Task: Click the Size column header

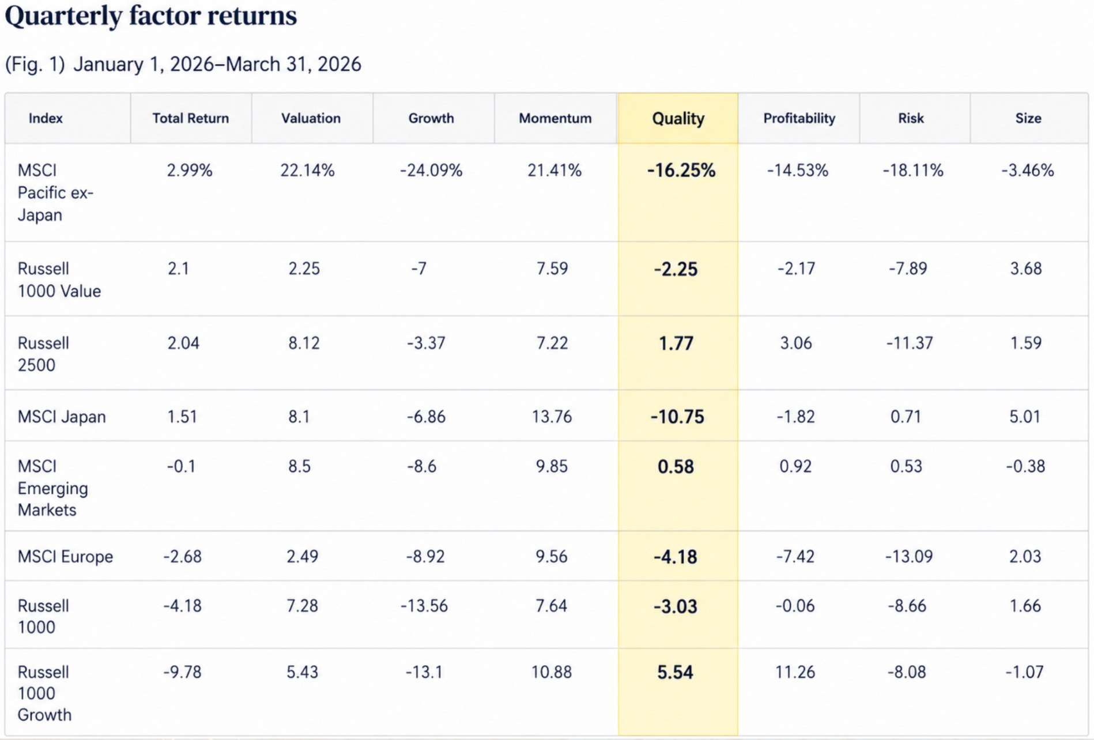Action: pos(1028,118)
